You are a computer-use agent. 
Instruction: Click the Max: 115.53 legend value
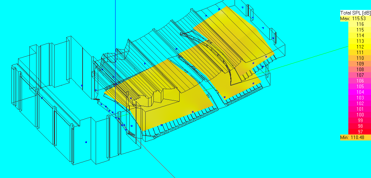tap(355, 18)
